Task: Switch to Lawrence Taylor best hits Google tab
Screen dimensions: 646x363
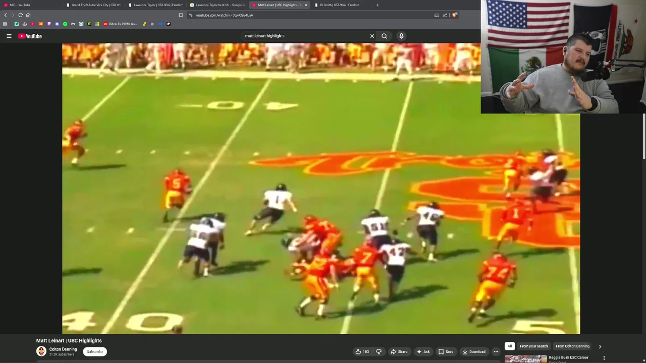Action: coord(219,5)
